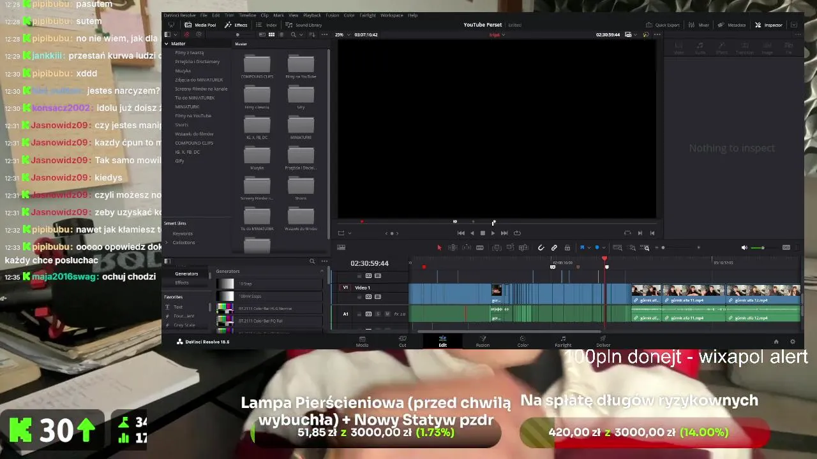Screen dimensions: 817x459
Task: Open the 'Filmy na YouTube' folder thumbnail
Action: pyautogui.click(x=301, y=65)
